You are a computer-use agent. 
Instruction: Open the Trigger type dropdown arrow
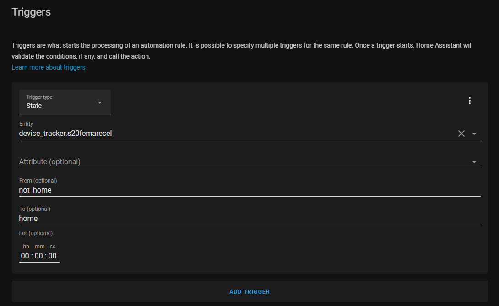pos(100,102)
